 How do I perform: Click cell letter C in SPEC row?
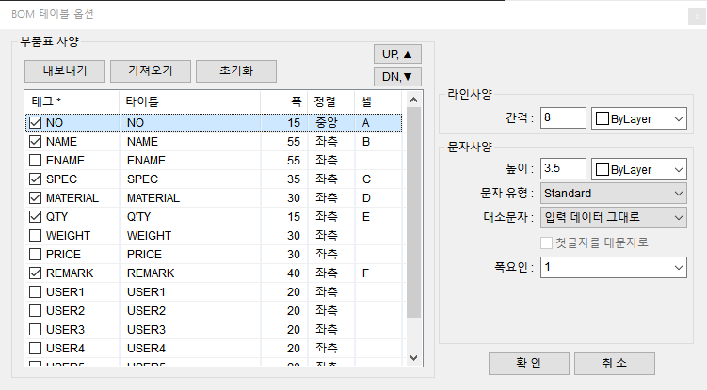(366, 179)
